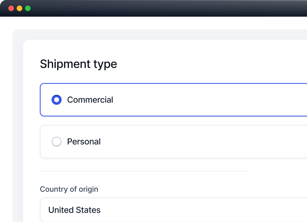The height and width of the screenshot is (222, 307).
Task: Select the Commercial radio button
Action: click(57, 100)
